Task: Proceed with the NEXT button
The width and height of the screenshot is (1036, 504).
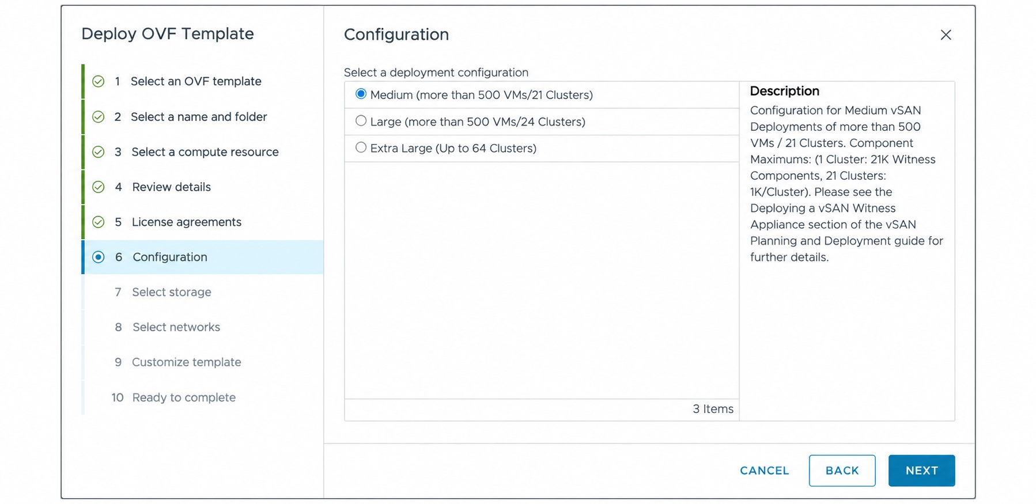Action: (x=921, y=471)
